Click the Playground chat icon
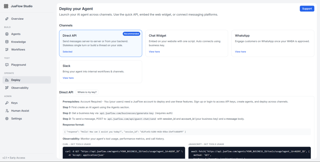Screen dimensions: 320x162 coord(7,65)
